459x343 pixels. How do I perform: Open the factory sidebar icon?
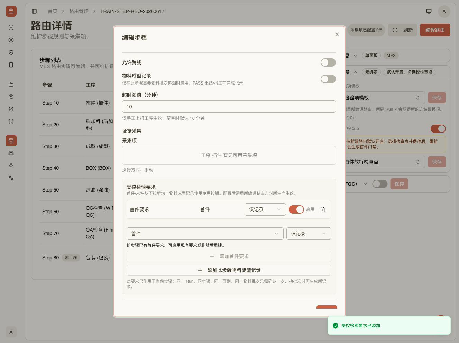pyautogui.click(x=11, y=84)
